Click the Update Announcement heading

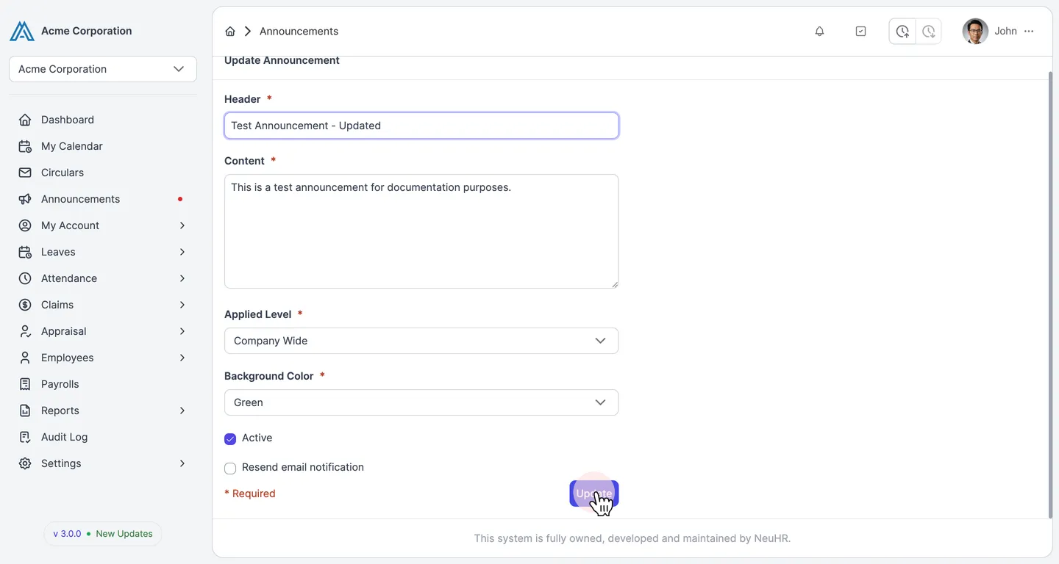(282, 60)
